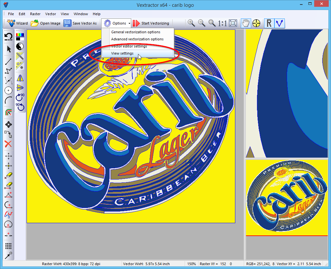Toggle raster layer visibility (R button)

pyautogui.click(x=269, y=23)
